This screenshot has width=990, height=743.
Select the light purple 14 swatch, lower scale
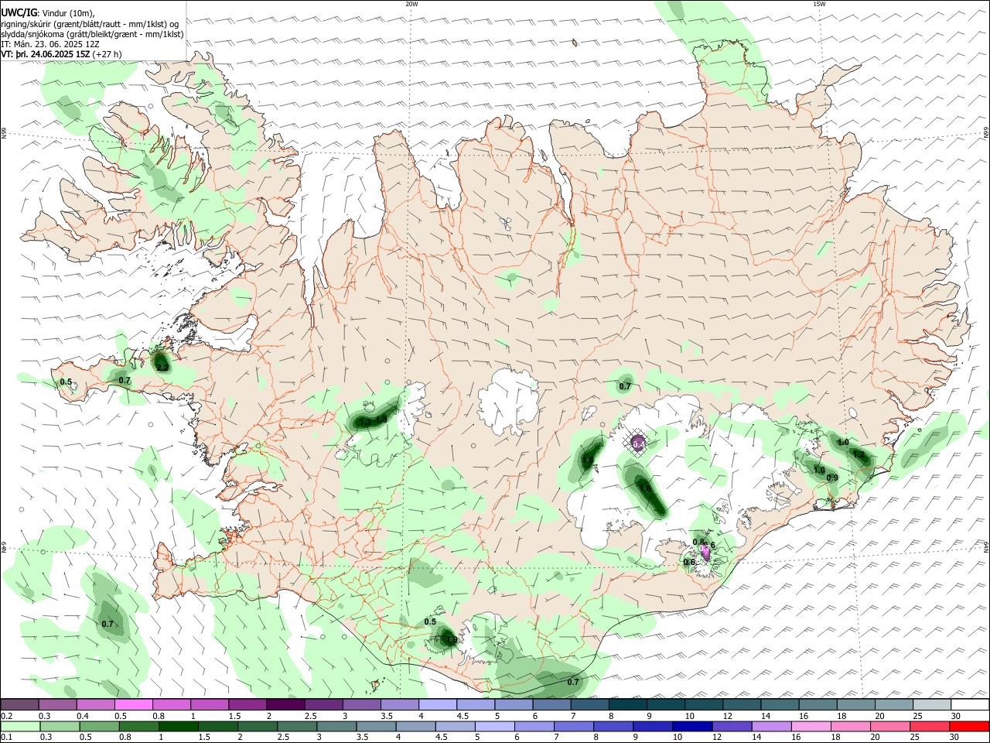tap(771, 726)
